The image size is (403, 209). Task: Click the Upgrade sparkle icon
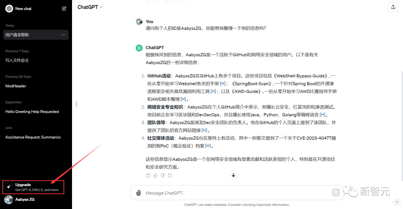[9, 187]
